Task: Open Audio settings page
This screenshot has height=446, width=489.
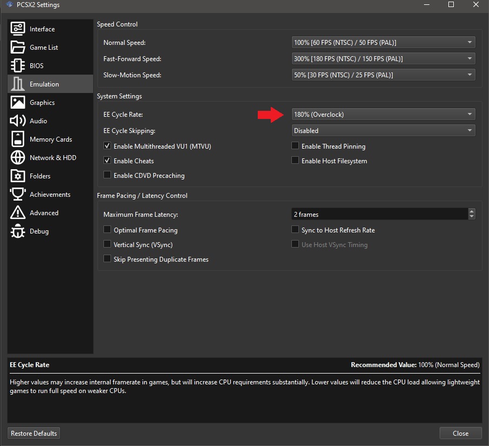Action: coord(50,121)
